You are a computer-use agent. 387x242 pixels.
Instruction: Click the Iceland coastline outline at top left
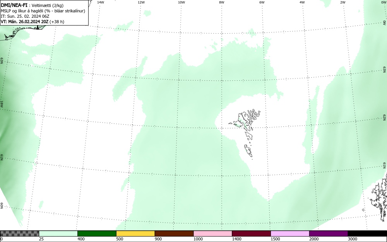24,32
